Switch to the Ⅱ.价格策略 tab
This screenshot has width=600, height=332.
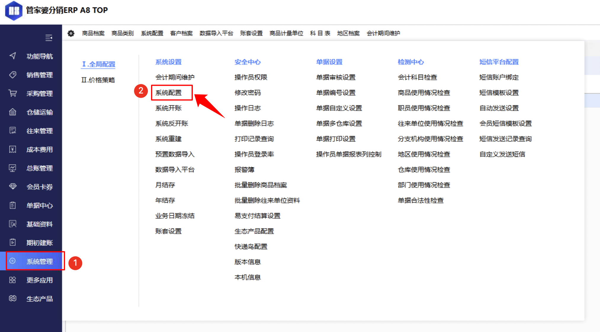pos(98,80)
